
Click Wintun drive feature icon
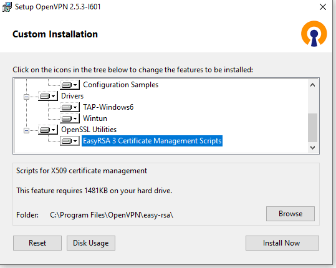pyautogui.click(x=70, y=118)
